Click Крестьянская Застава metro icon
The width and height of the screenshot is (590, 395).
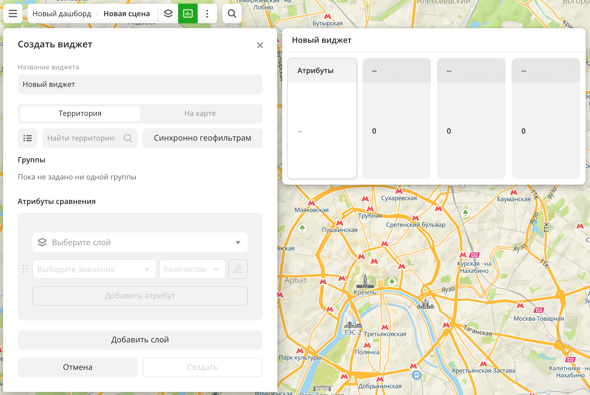(484, 364)
